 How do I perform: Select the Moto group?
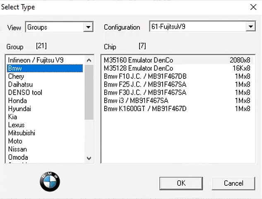coord(45,141)
